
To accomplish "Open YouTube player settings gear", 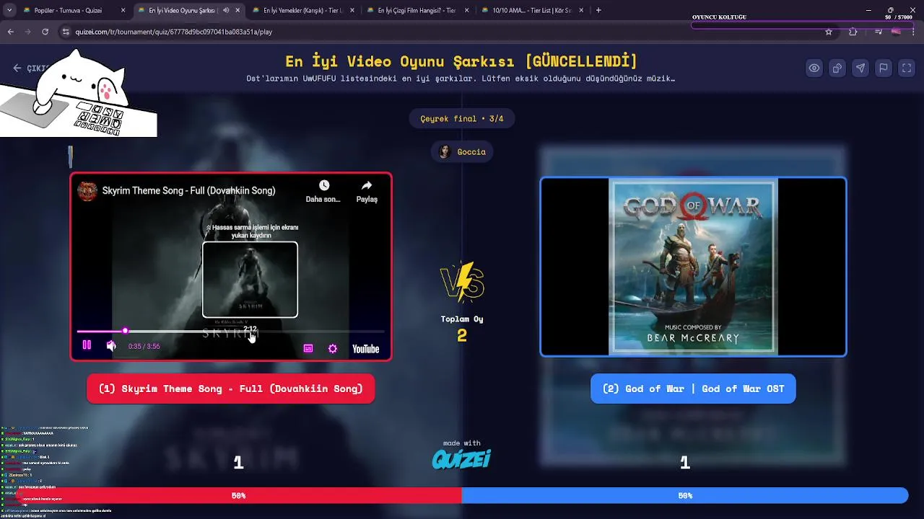I will [x=333, y=349].
